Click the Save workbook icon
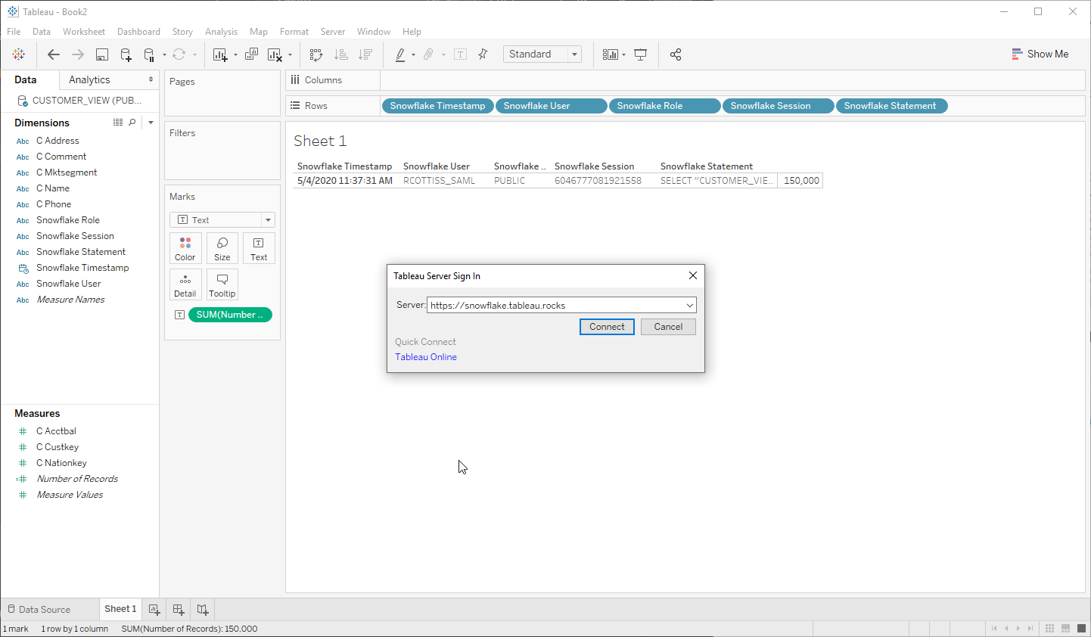 pyautogui.click(x=102, y=54)
